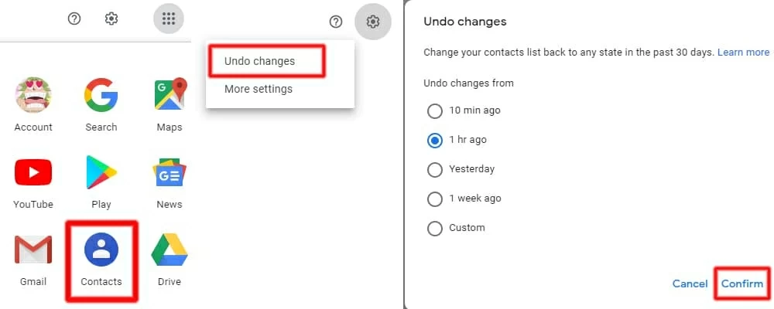Choose the 1 week ago option
This screenshot has height=309, width=774.
[x=435, y=199]
